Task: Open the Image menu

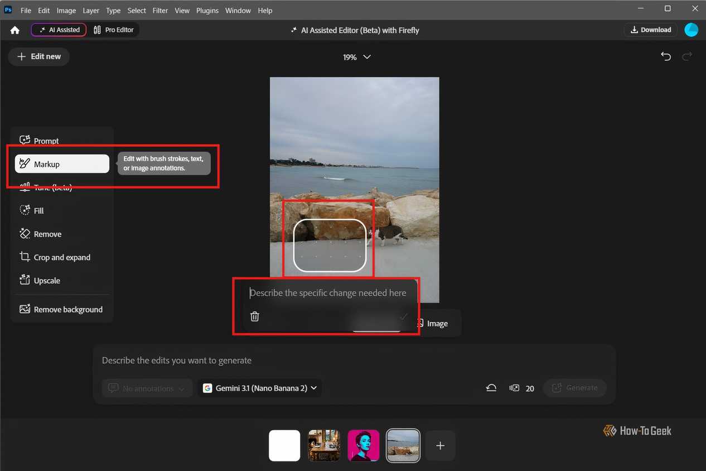Action: pyautogui.click(x=66, y=11)
